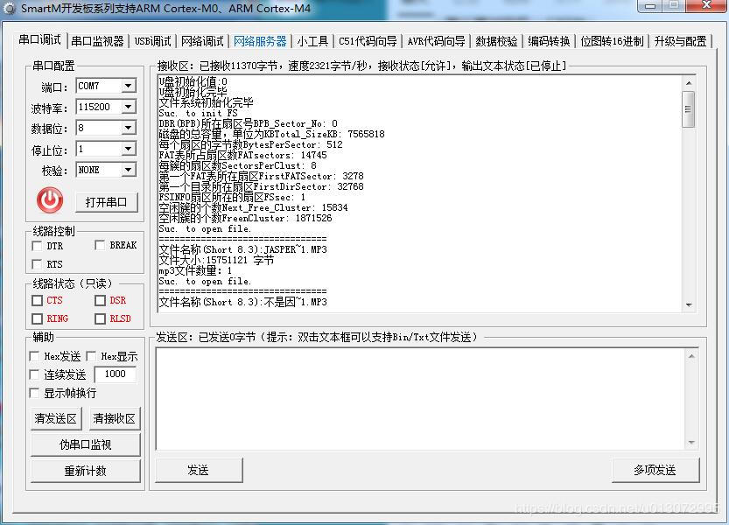Click receive area scrollbar up arrow

(x=689, y=83)
